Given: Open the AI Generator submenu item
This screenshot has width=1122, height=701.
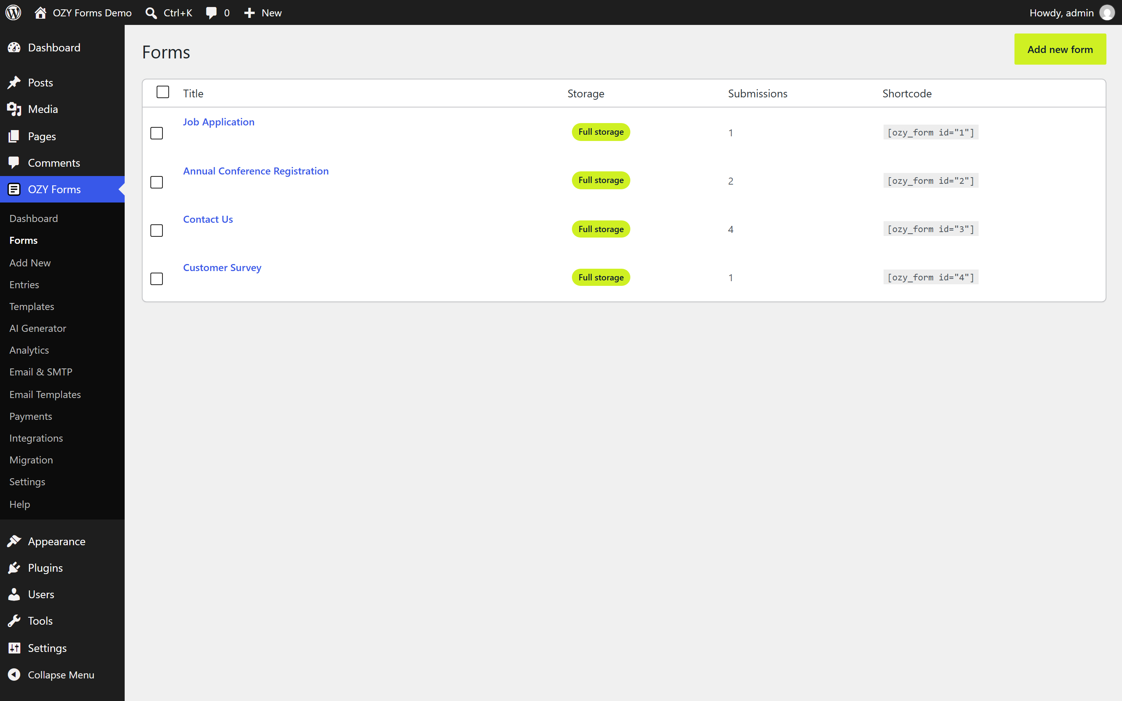Looking at the screenshot, I should pos(37,328).
